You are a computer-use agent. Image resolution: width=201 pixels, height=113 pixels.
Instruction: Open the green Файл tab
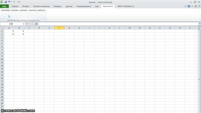pos(4,6)
